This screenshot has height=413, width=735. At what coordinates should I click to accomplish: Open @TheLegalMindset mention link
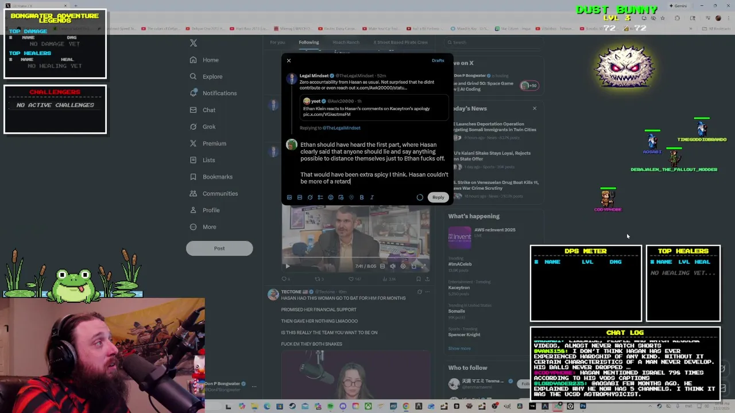342,128
